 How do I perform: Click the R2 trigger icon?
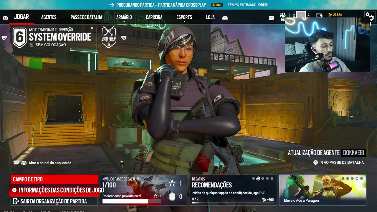tap(124, 38)
